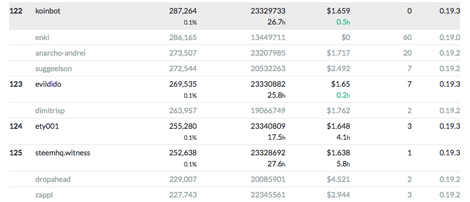The height and width of the screenshot is (202, 470).
Task: Open the ety001 witness link
Action: 47,126
